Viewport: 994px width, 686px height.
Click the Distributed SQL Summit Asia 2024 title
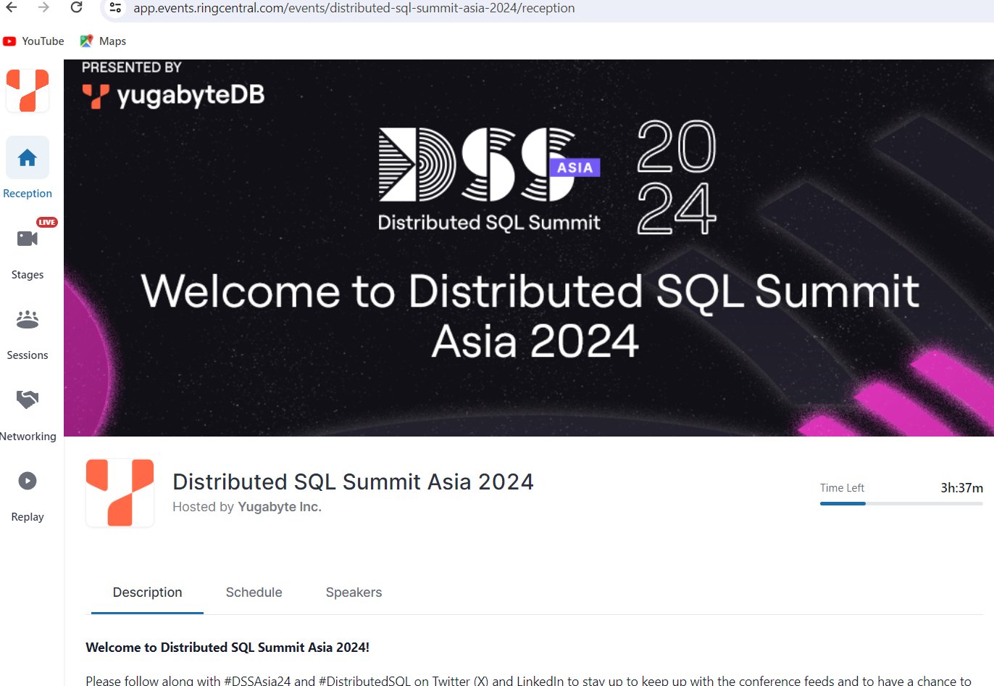pos(353,482)
